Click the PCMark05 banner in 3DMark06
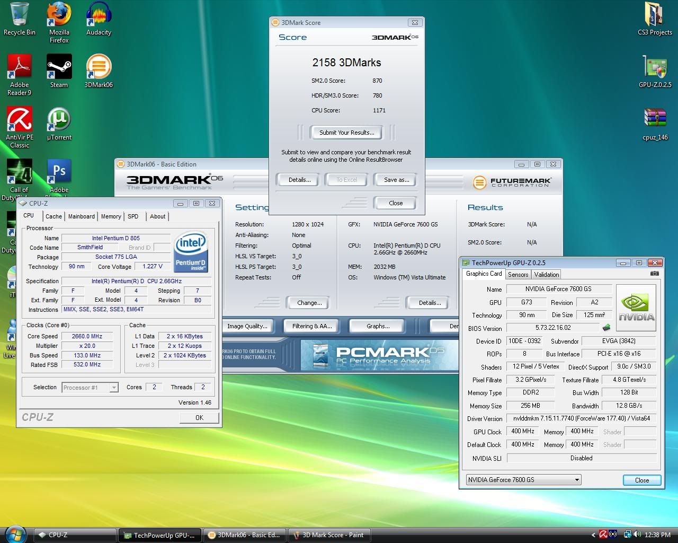 point(379,355)
